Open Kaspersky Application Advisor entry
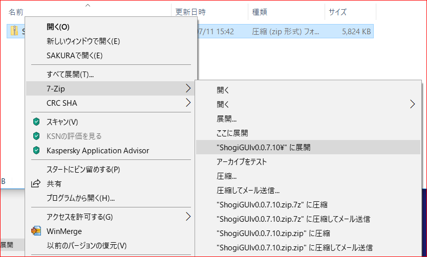The width and height of the screenshot is (427, 257). (111, 151)
